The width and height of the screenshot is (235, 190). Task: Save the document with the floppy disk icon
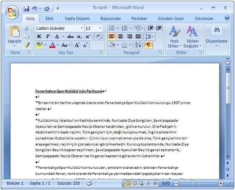click(x=26, y=9)
